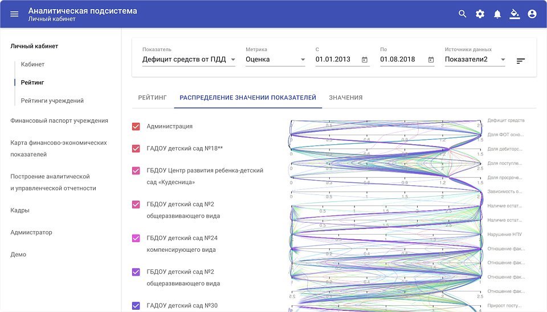Click the search magnifier icon
This screenshot has height=312, width=547.
pyautogui.click(x=463, y=14)
